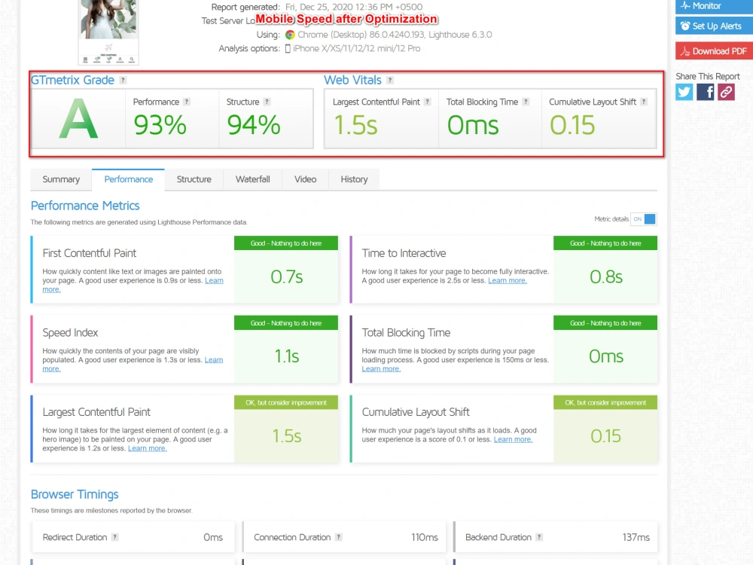Screen dimensions: 753x565
Task: Open Connection Duration help icon
Action: click(339, 537)
